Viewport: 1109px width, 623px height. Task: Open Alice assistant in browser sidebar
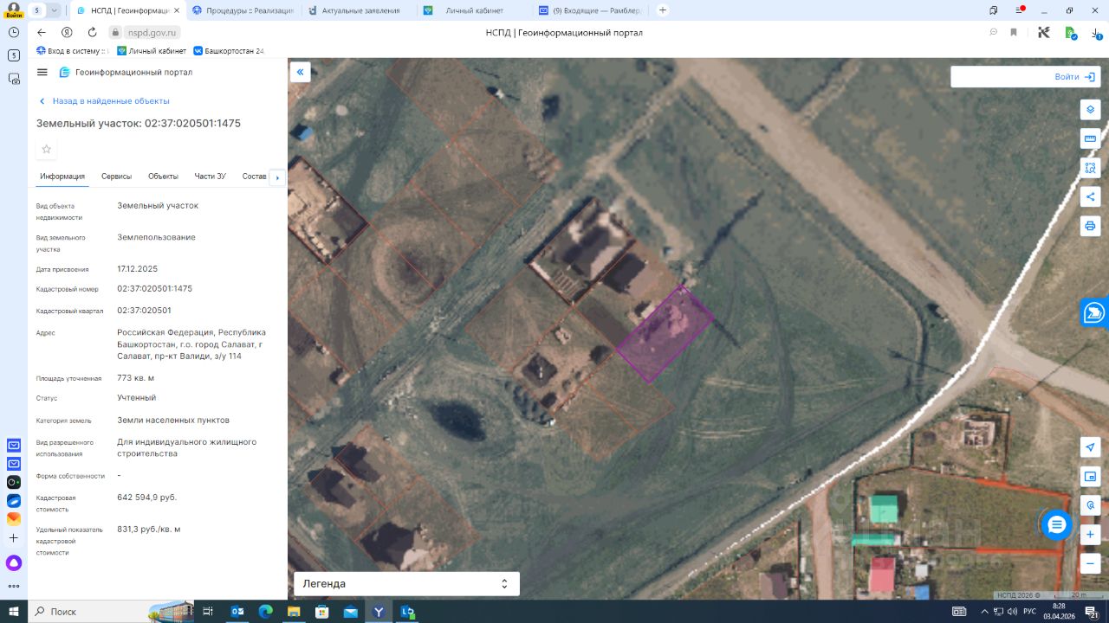click(x=14, y=562)
